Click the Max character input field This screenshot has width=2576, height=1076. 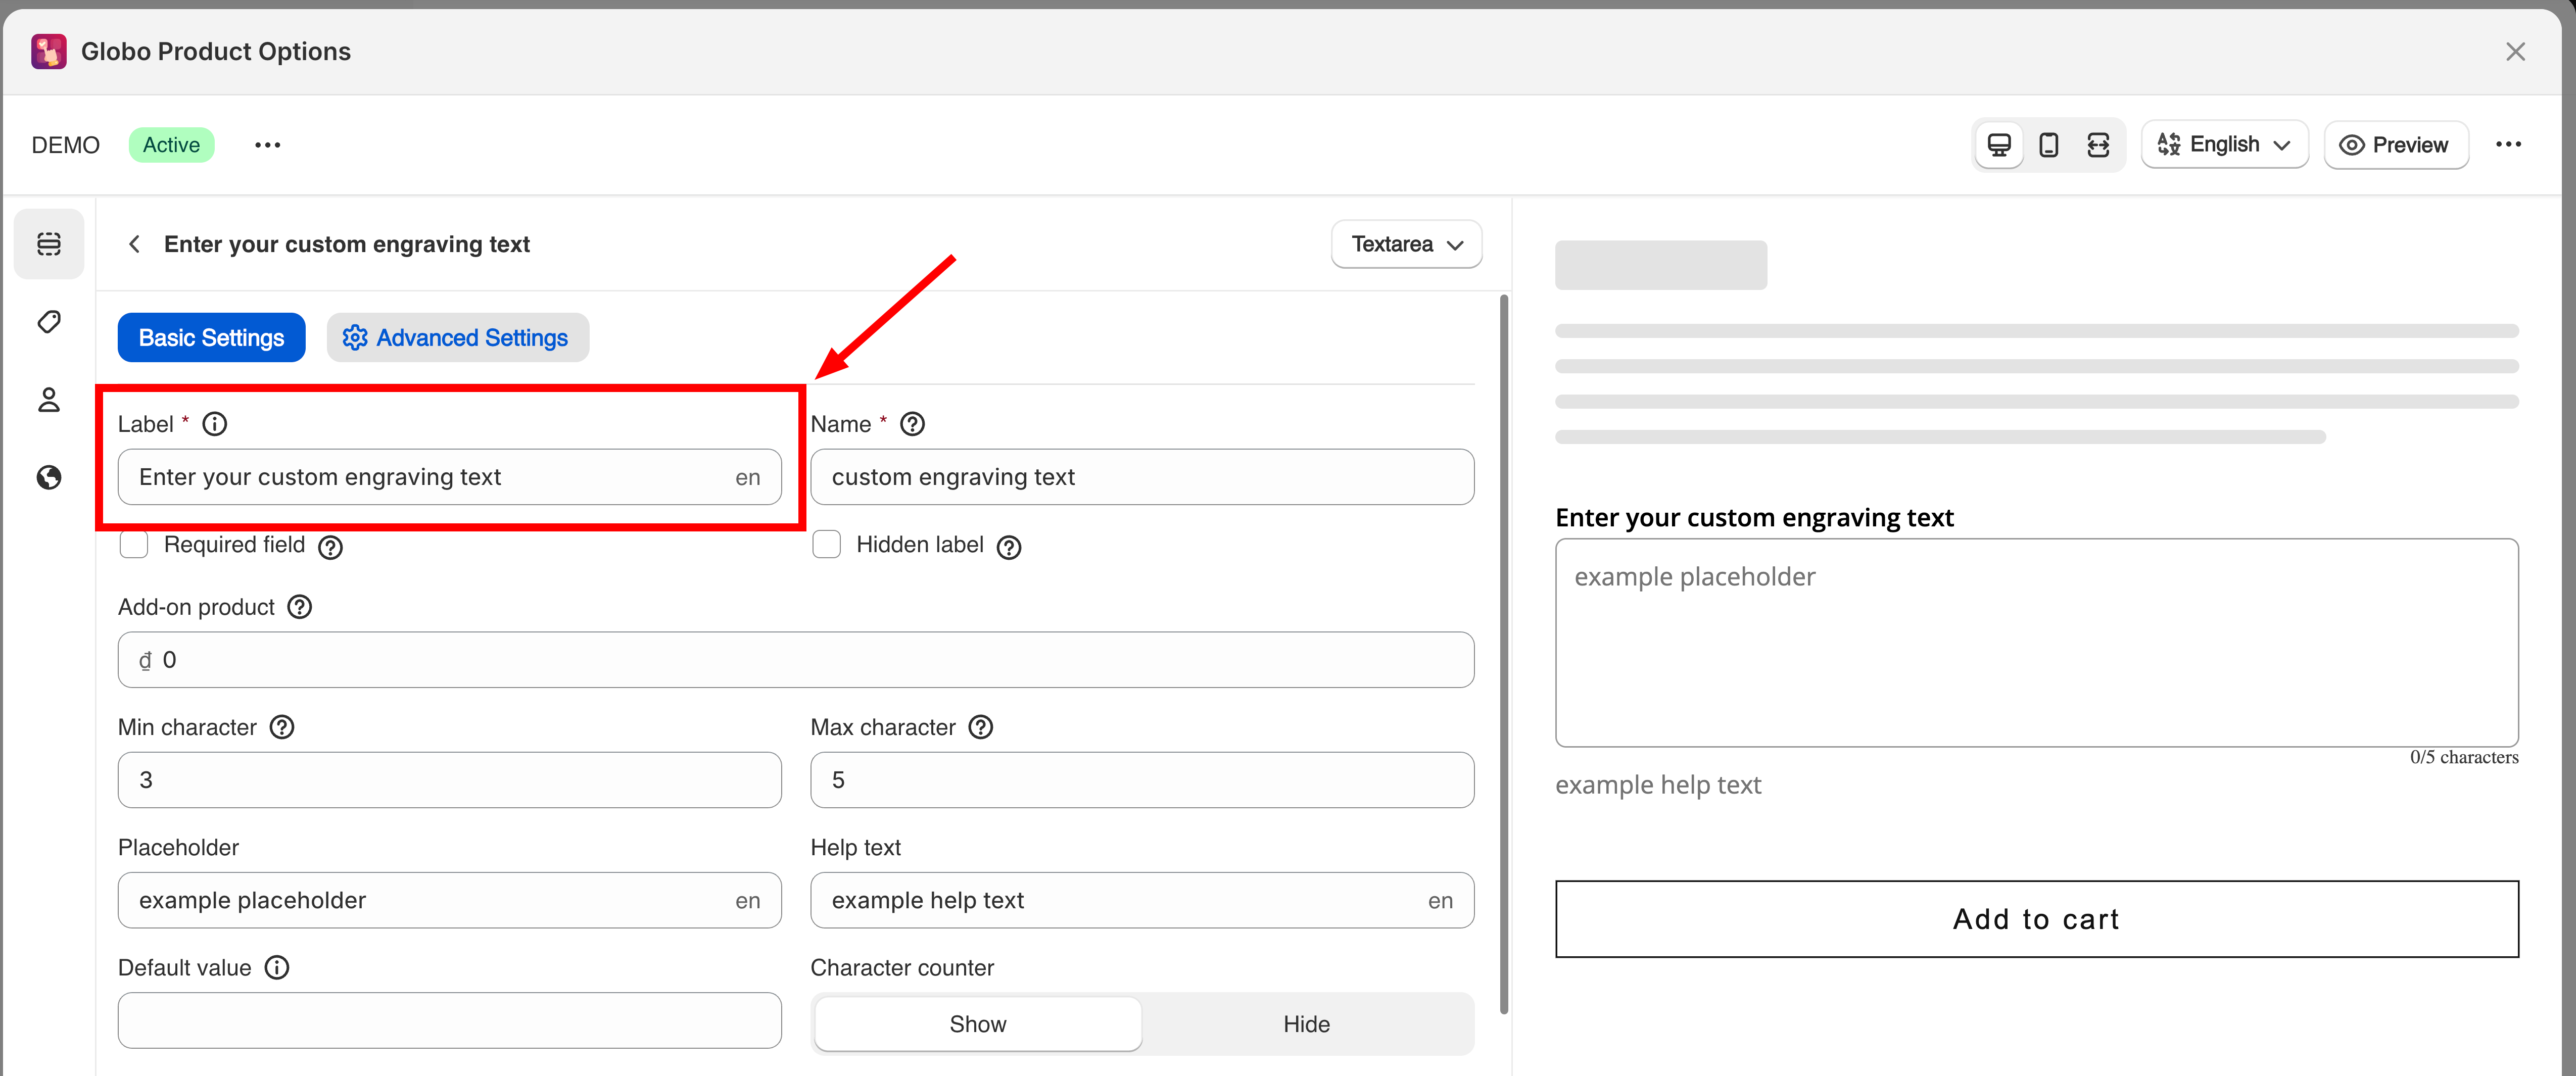[1141, 780]
